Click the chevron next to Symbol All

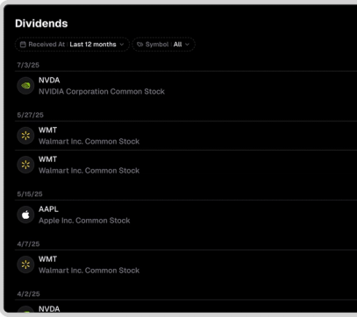188,45
